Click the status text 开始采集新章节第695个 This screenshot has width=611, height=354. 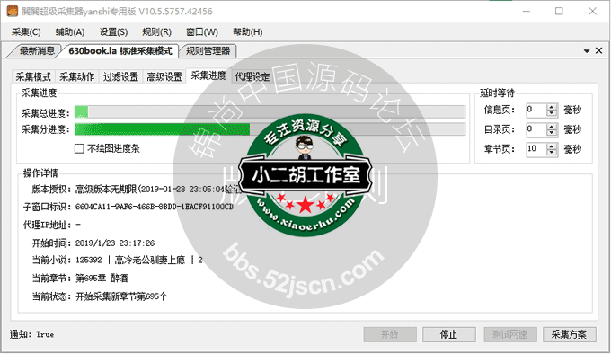[121, 296]
